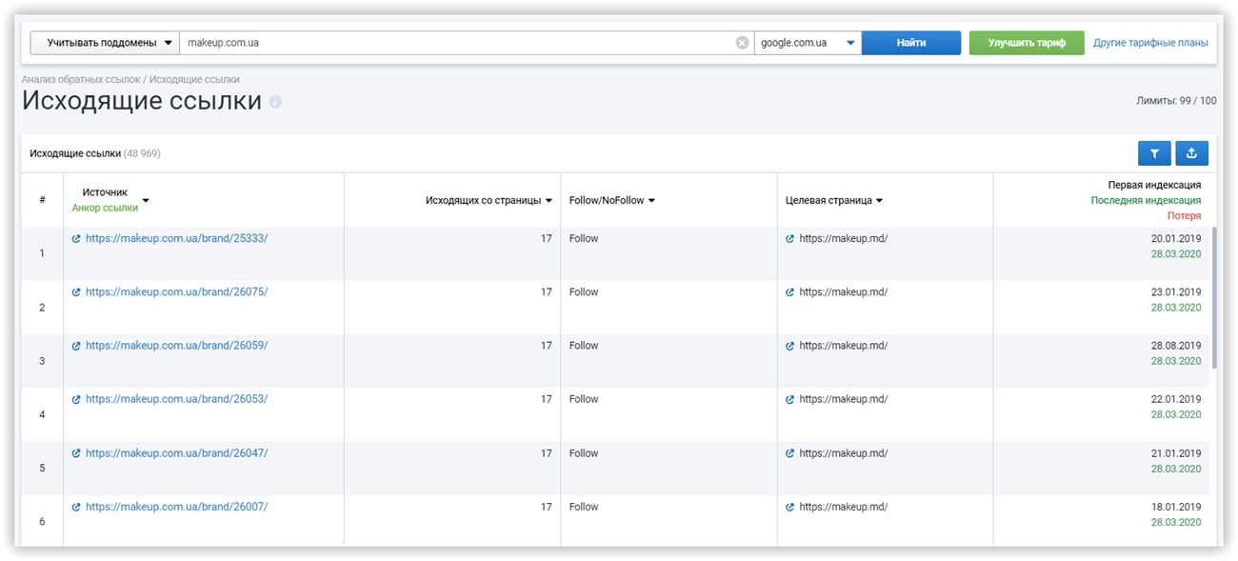The height and width of the screenshot is (561, 1238).
Task: Click the green Улучшить тариф button
Action: (x=1026, y=42)
